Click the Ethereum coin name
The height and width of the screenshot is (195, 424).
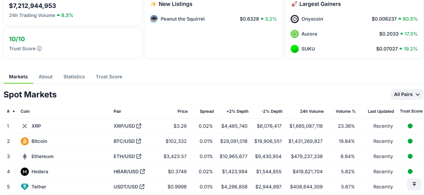(x=43, y=156)
